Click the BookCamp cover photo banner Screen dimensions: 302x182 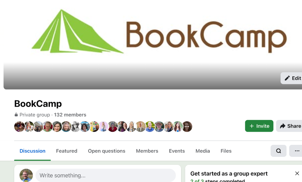(x=153, y=45)
